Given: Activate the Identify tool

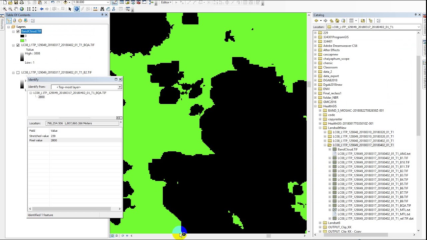Looking at the screenshot, I should click(77, 9).
